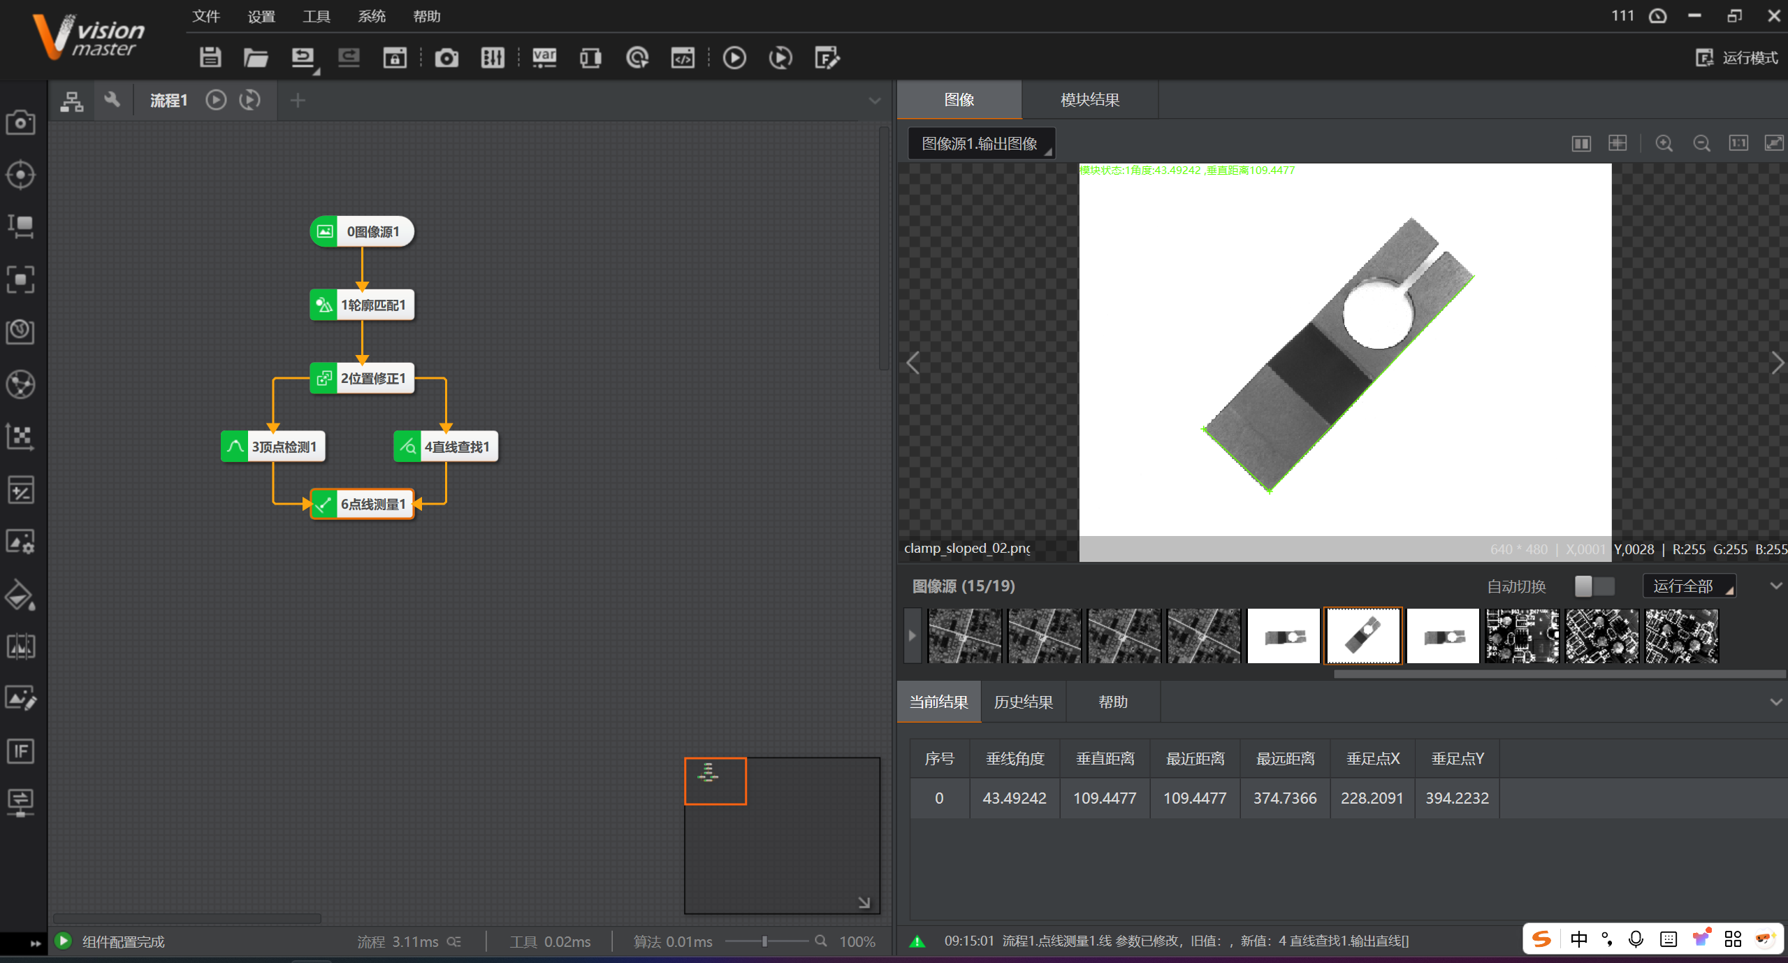1788x963 pixels.
Task: Open the 工具 menu
Action: [x=316, y=16]
